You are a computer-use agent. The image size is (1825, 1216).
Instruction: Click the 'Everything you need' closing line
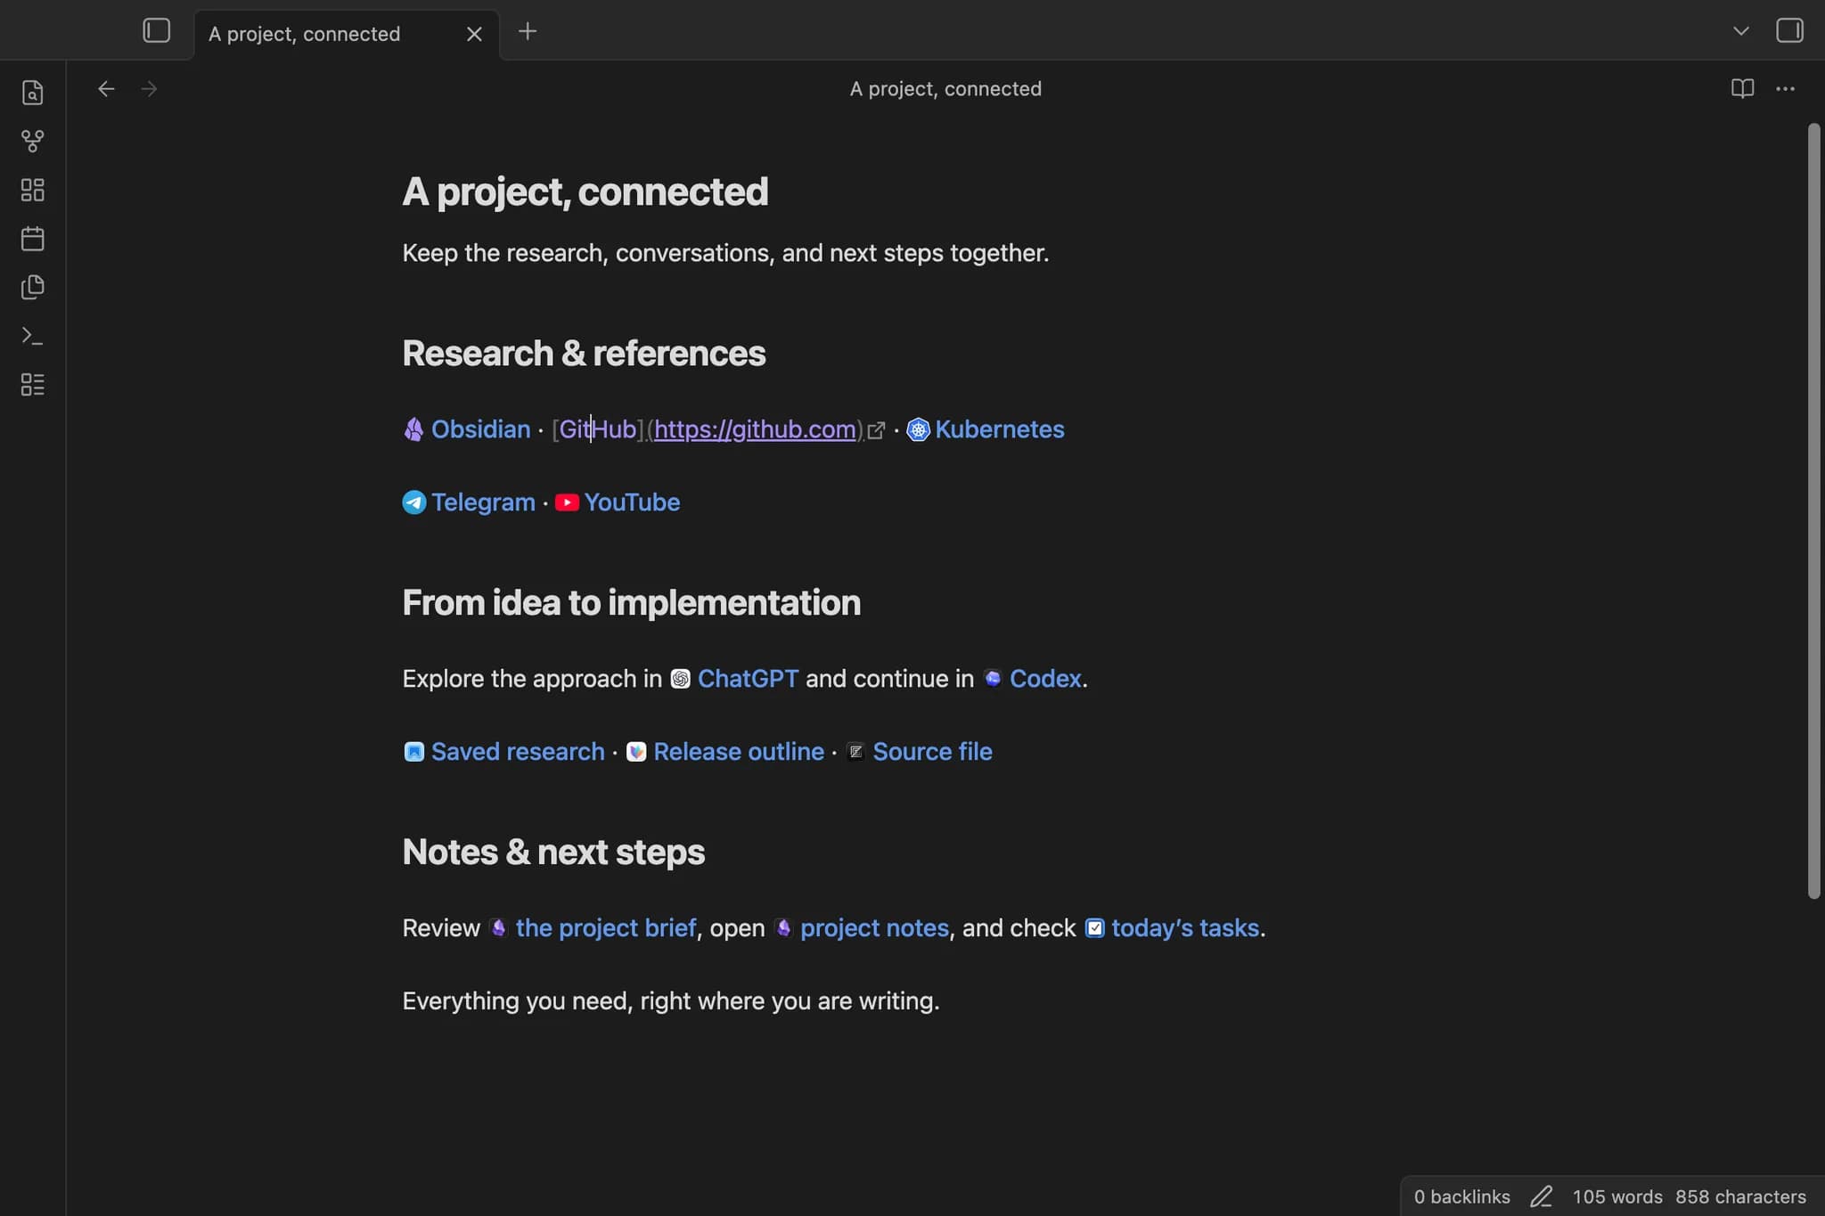coord(671,1001)
